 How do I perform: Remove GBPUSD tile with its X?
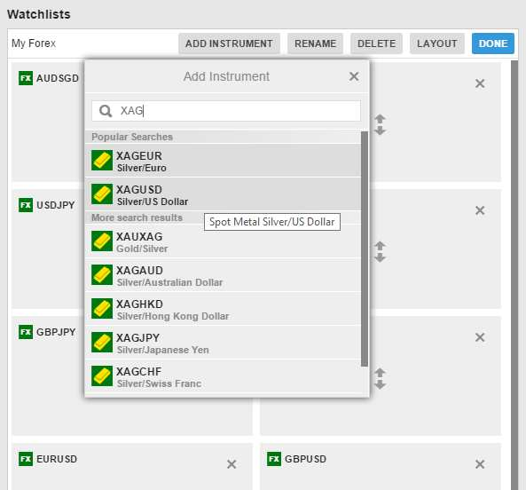[x=480, y=464]
